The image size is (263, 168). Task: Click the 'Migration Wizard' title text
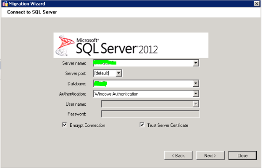click(x=27, y=4)
